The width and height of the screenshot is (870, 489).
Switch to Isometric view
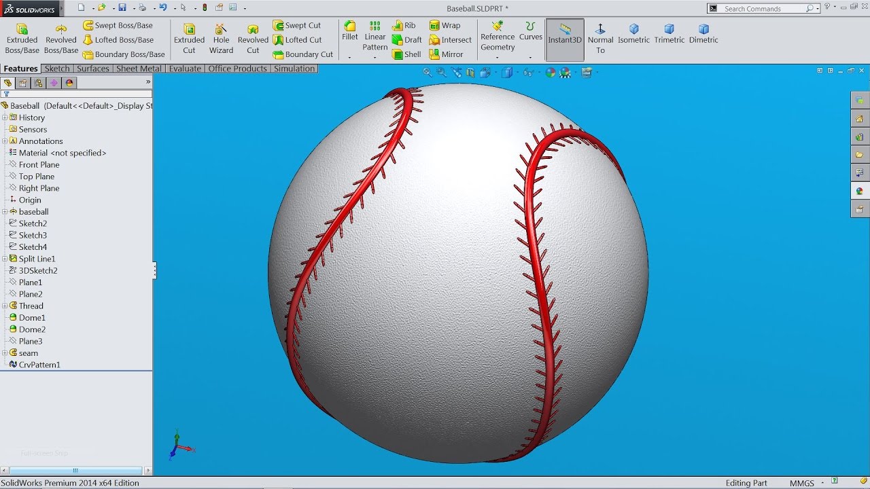click(633, 34)
